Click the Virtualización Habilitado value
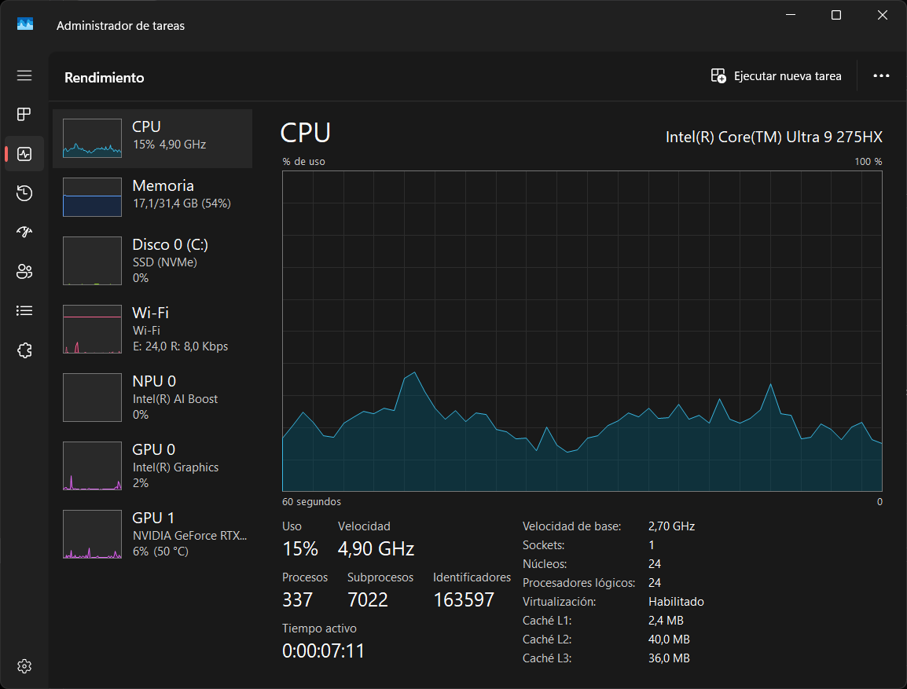 [x=676, y=602]
